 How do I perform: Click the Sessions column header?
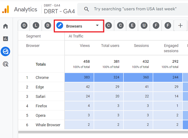pyautogui.click(x=141, y=46)
